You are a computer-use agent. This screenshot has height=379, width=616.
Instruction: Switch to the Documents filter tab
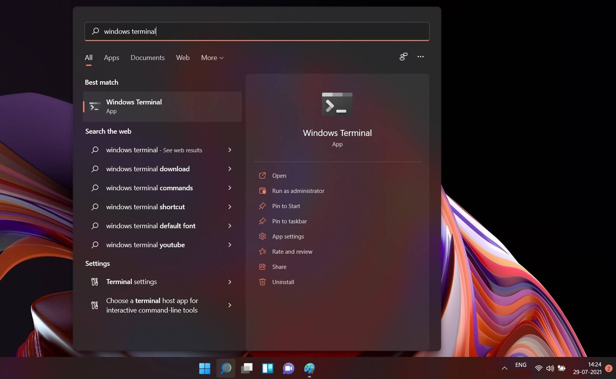pyautogui.click(x=148, y=58)
